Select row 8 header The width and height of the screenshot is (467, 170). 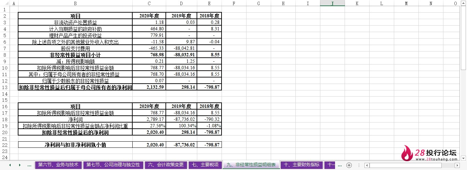click(4, 55)
